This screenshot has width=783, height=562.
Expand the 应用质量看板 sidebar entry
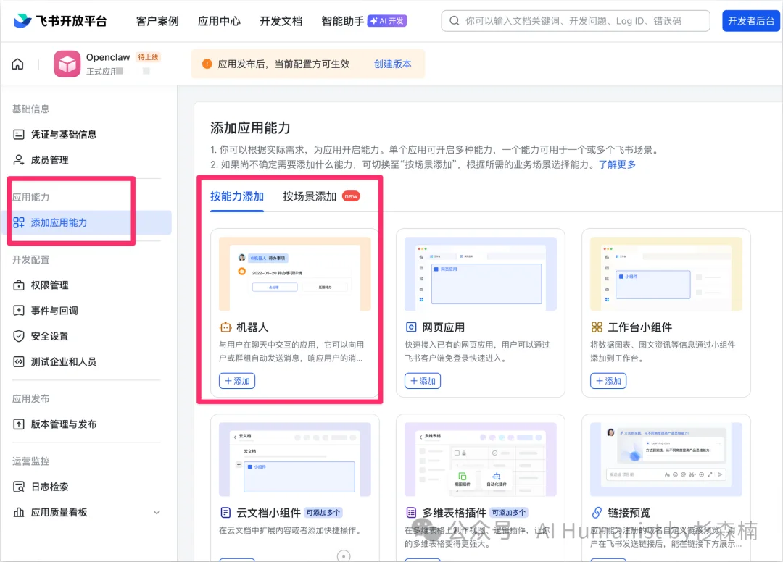click(x=156, y=511)
